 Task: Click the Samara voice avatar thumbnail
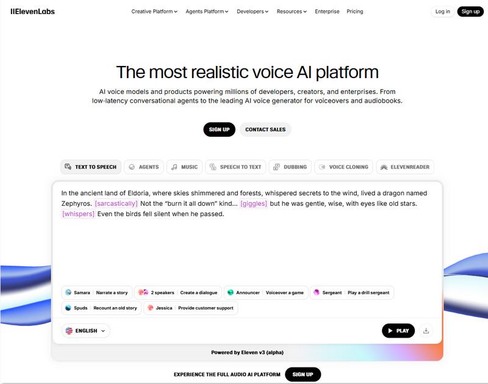[x=67, y=292]
